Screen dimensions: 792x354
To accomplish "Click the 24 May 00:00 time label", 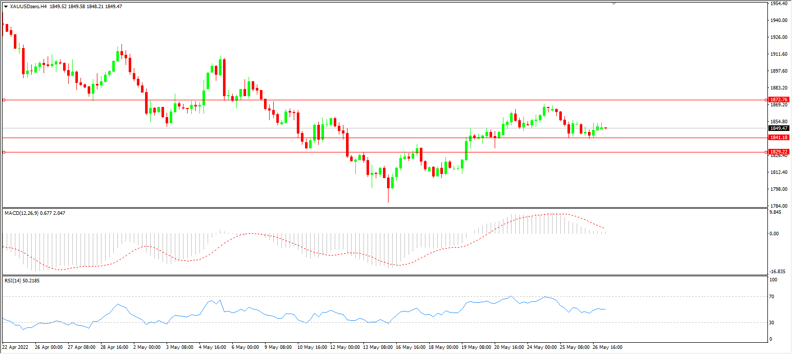I will (x=541, y=347).
